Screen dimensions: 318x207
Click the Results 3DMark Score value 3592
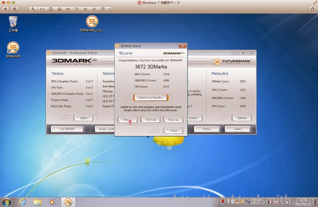click(243, 82)
